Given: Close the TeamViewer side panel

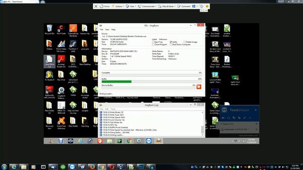Looking at the screenshot, I should click(x=256, y=110).
